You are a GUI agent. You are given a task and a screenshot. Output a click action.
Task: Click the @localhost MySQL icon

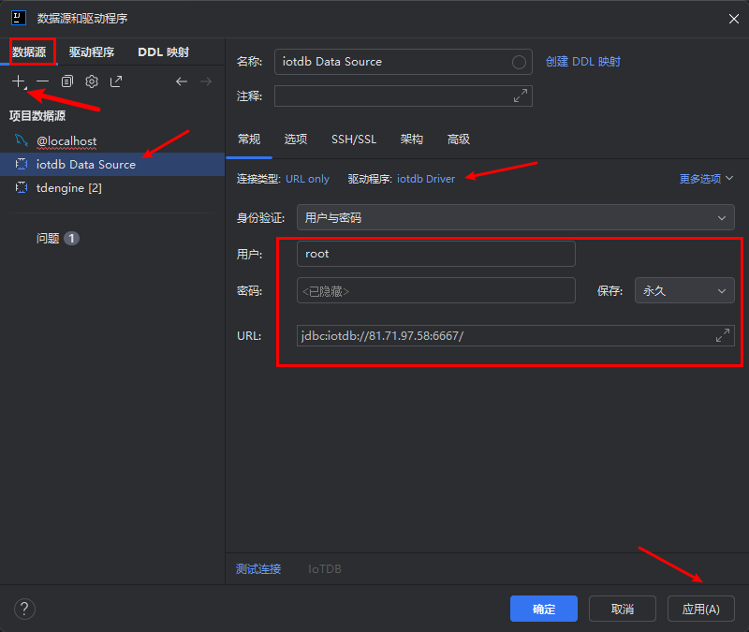tap(22, 140)
